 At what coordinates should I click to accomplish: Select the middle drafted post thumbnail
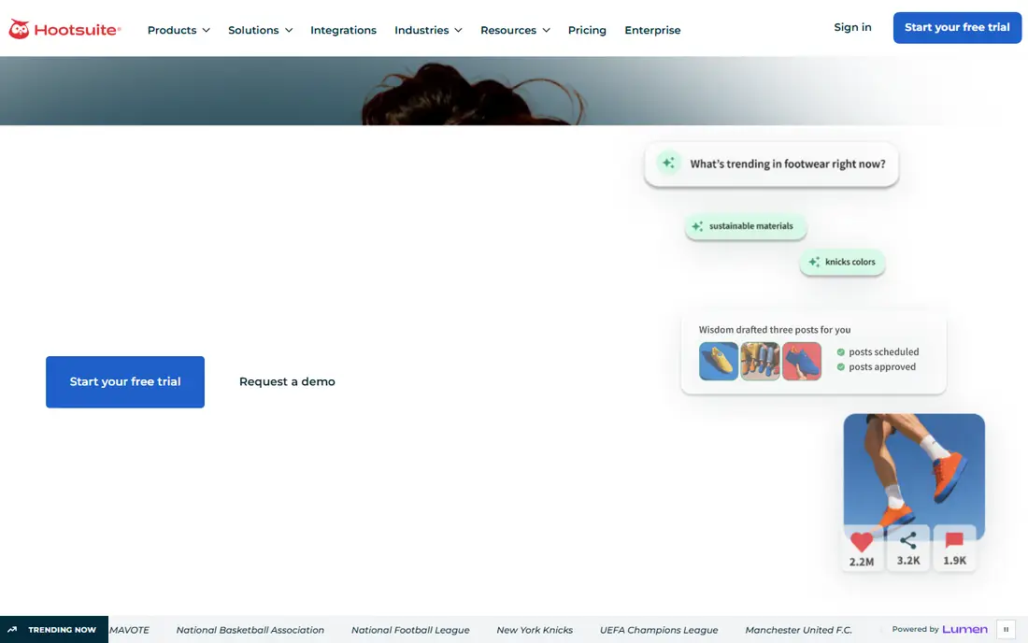[760, 361]
